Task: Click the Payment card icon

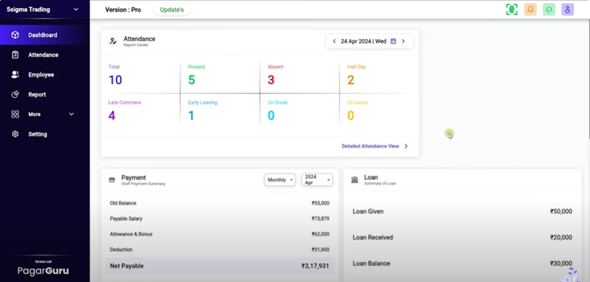Action: pos(112,180)
